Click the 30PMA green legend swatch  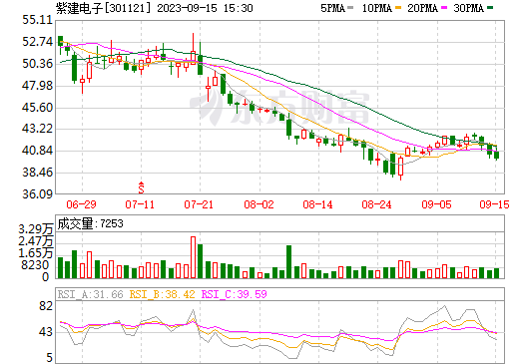[490, 8]
